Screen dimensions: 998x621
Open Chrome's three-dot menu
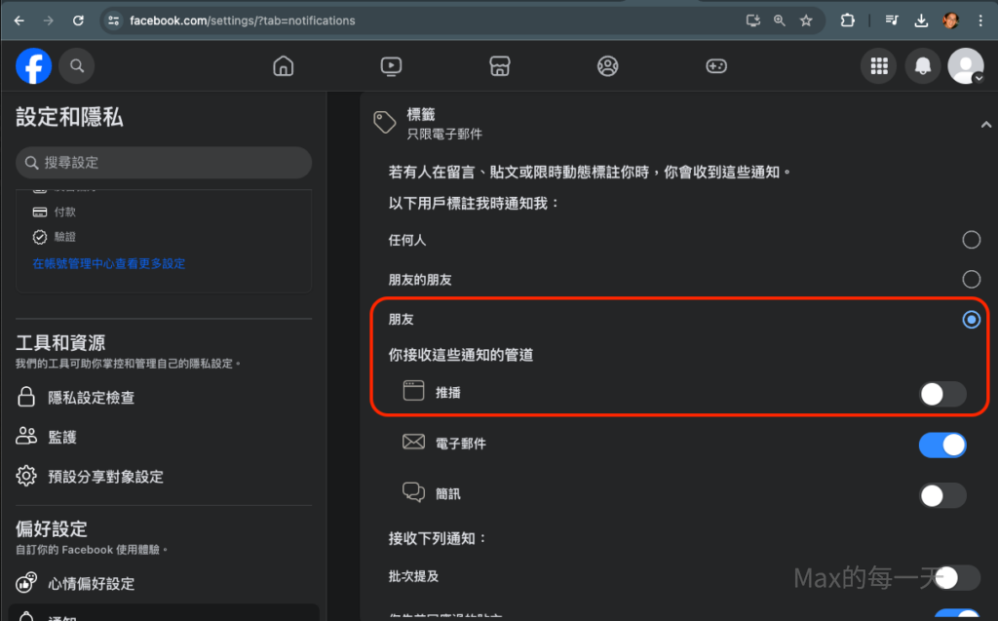point(980,20)
